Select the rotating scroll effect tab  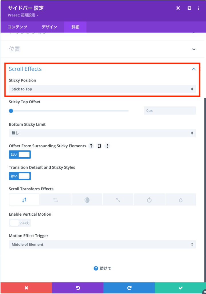[x=149, y=200]
